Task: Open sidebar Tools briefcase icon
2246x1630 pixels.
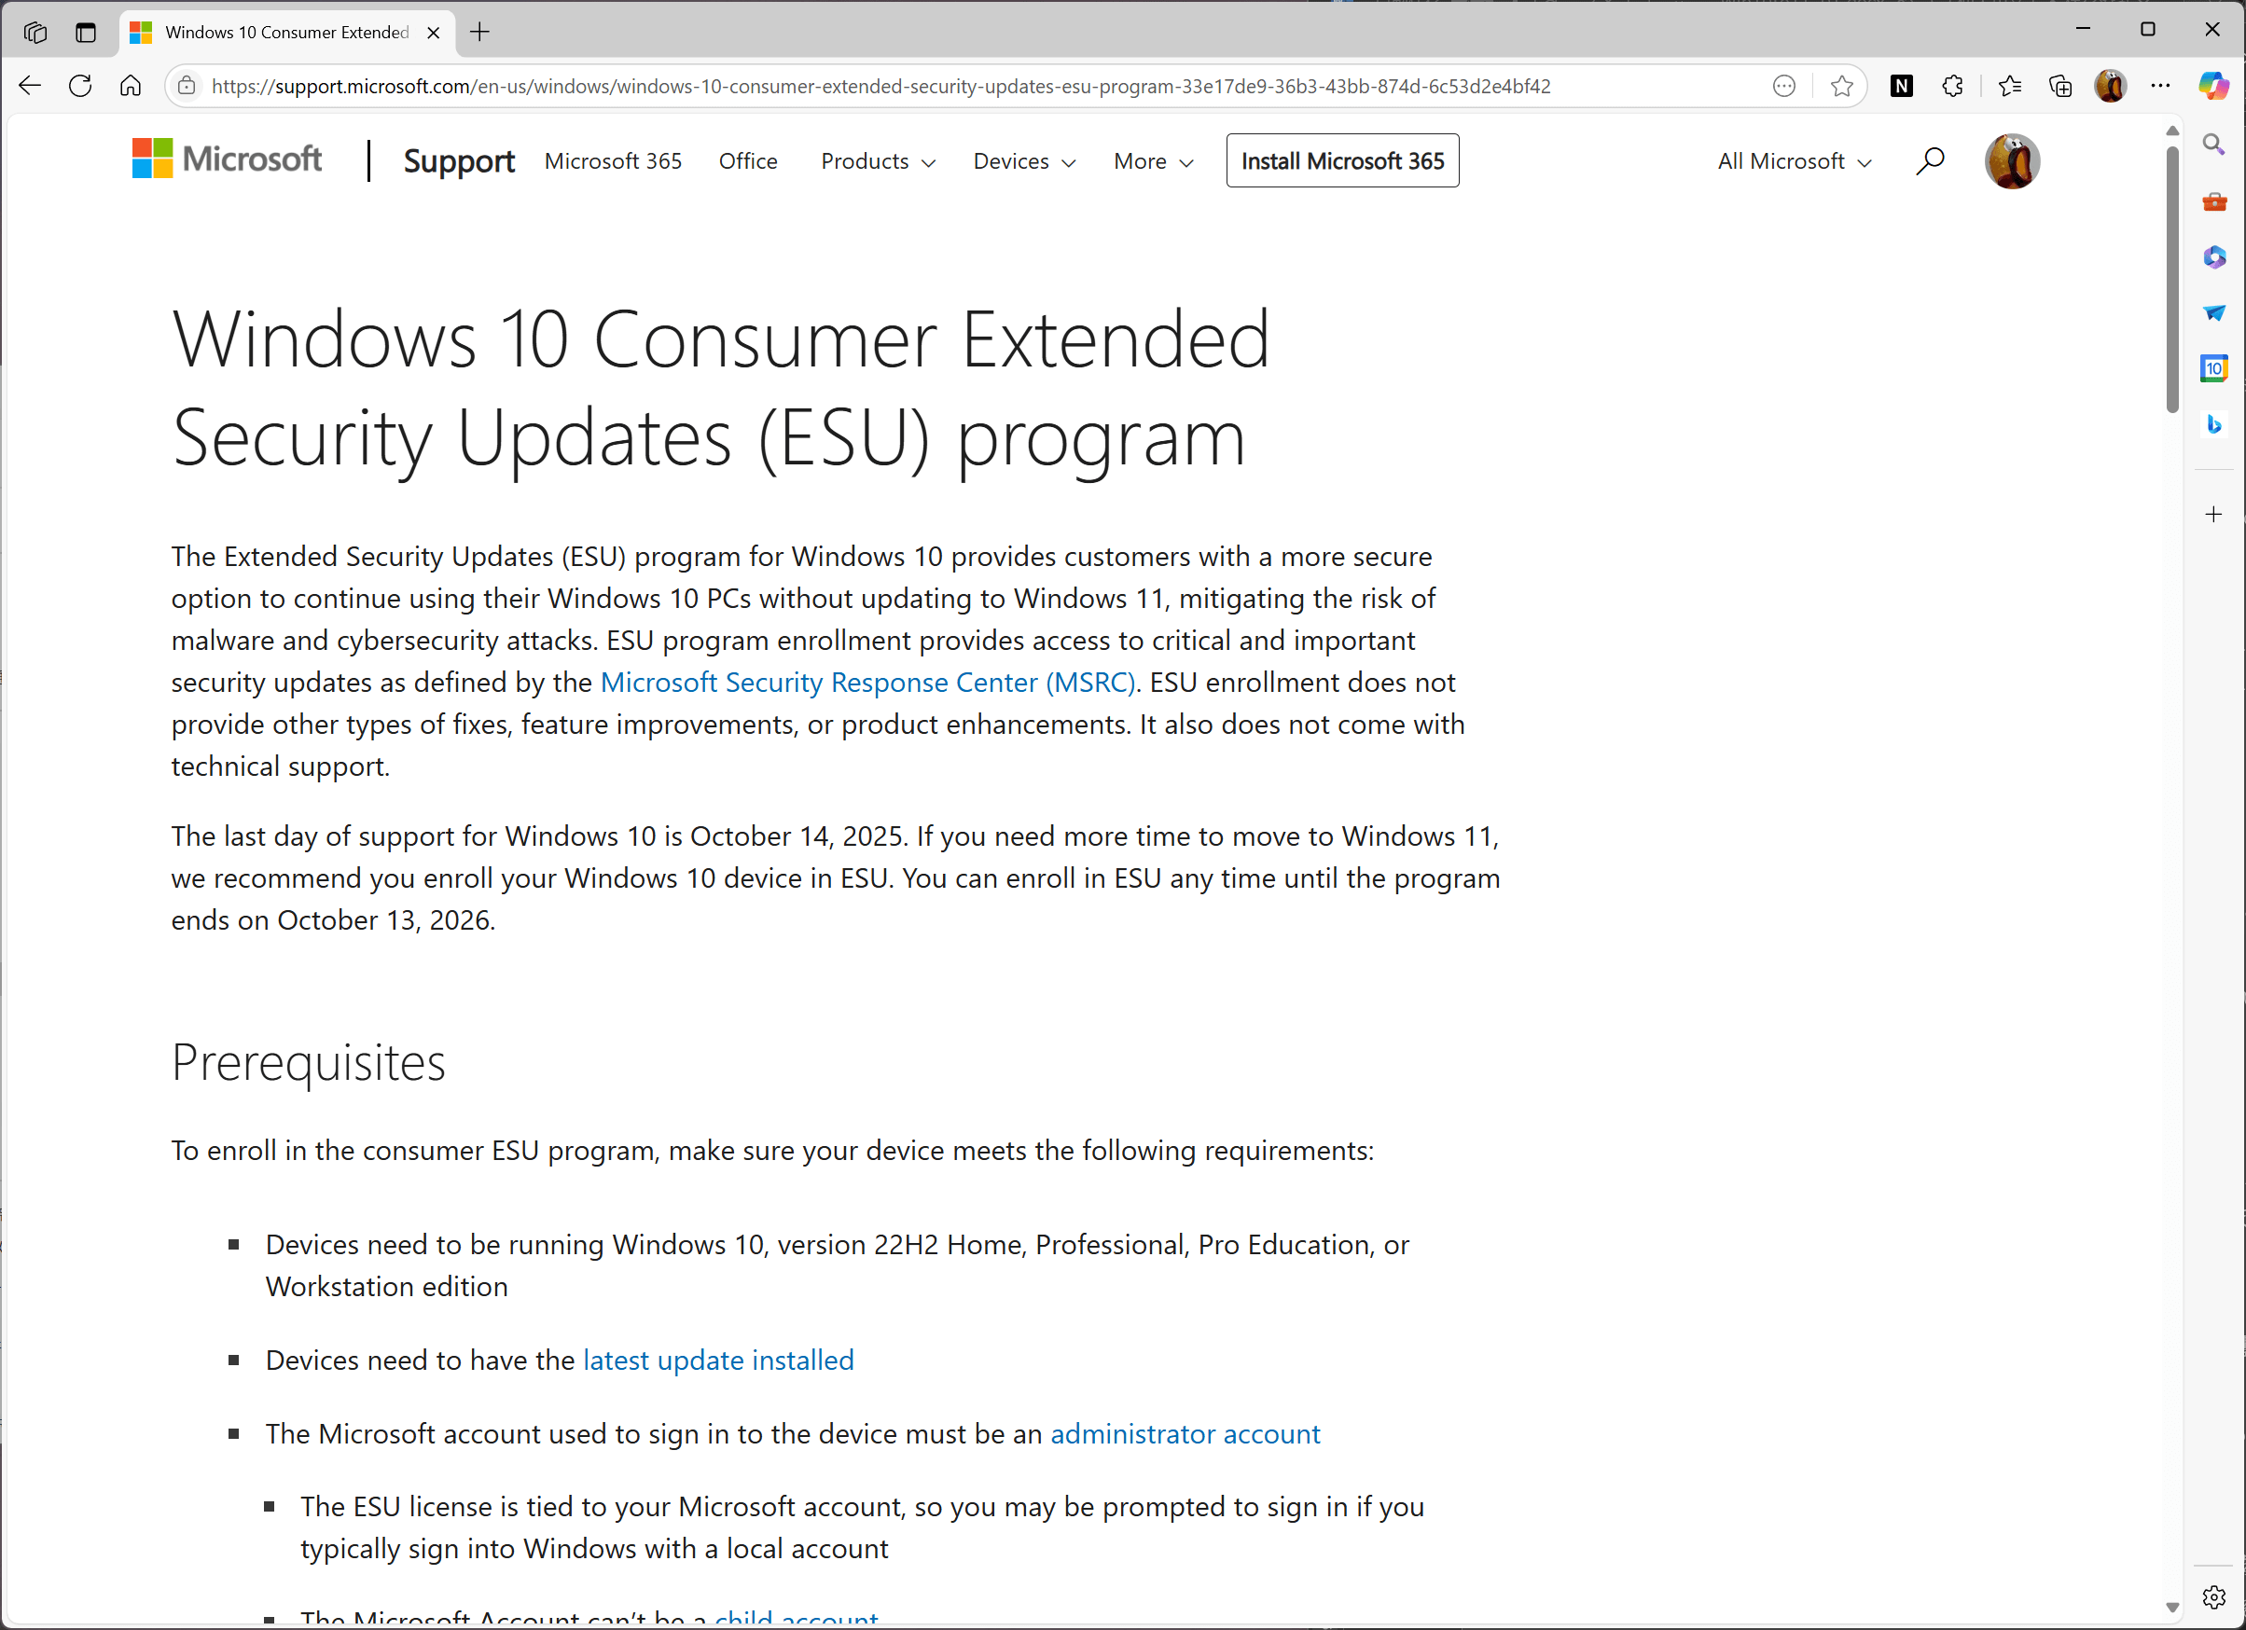Action: [2213, 202]
